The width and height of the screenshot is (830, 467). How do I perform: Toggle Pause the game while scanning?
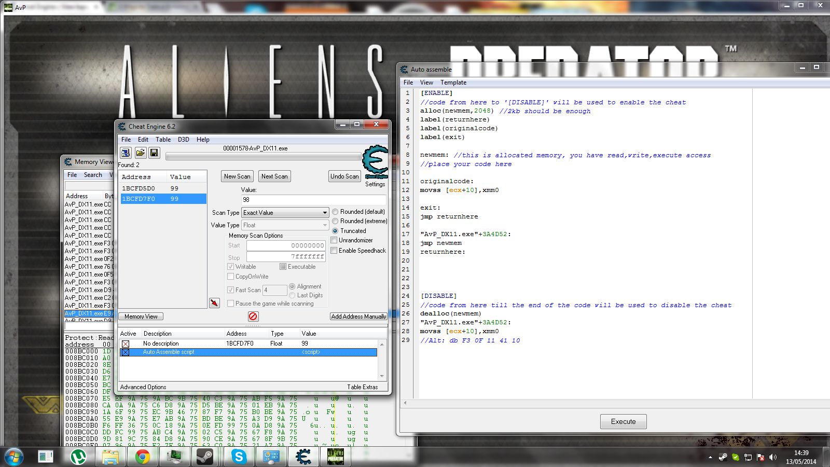point(231,304)
